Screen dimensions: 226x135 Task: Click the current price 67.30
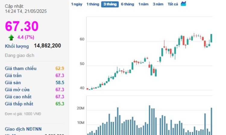click(x=21, y=26)
